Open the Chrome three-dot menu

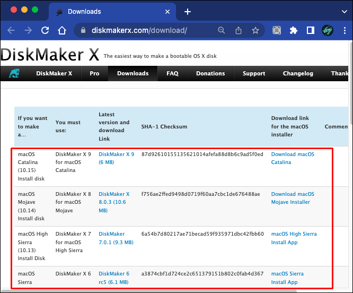pos(345,30)
